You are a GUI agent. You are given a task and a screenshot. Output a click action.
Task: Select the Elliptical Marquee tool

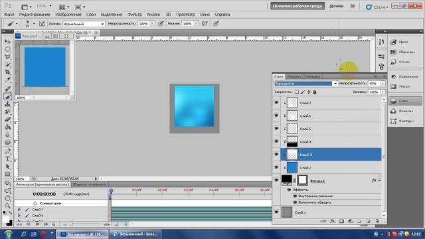point(7,49)
